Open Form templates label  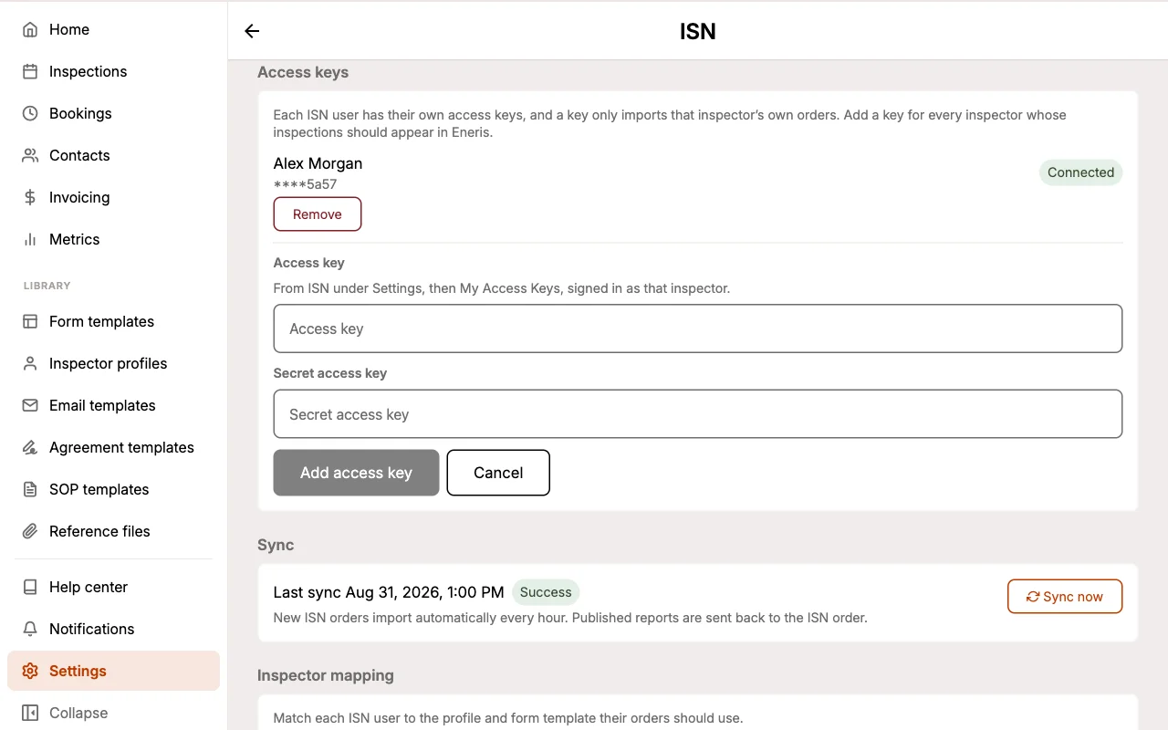(x=101, y=321)
